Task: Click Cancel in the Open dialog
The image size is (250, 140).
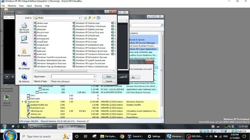Action: (109, 81)
